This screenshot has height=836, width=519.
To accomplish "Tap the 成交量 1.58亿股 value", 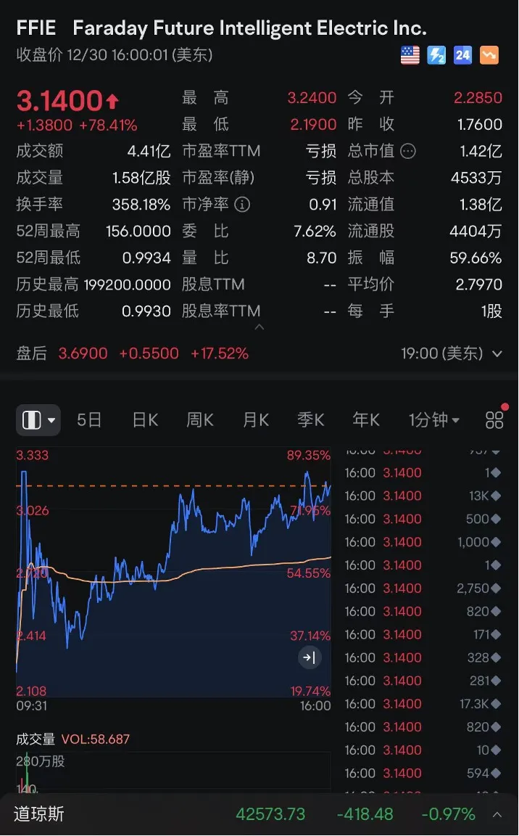I will coord(141,178).
